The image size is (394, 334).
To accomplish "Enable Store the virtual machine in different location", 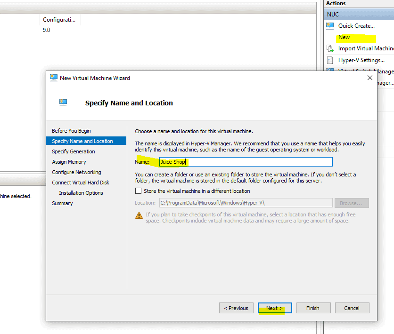I will pyautogui.click(x=138, y=191).
